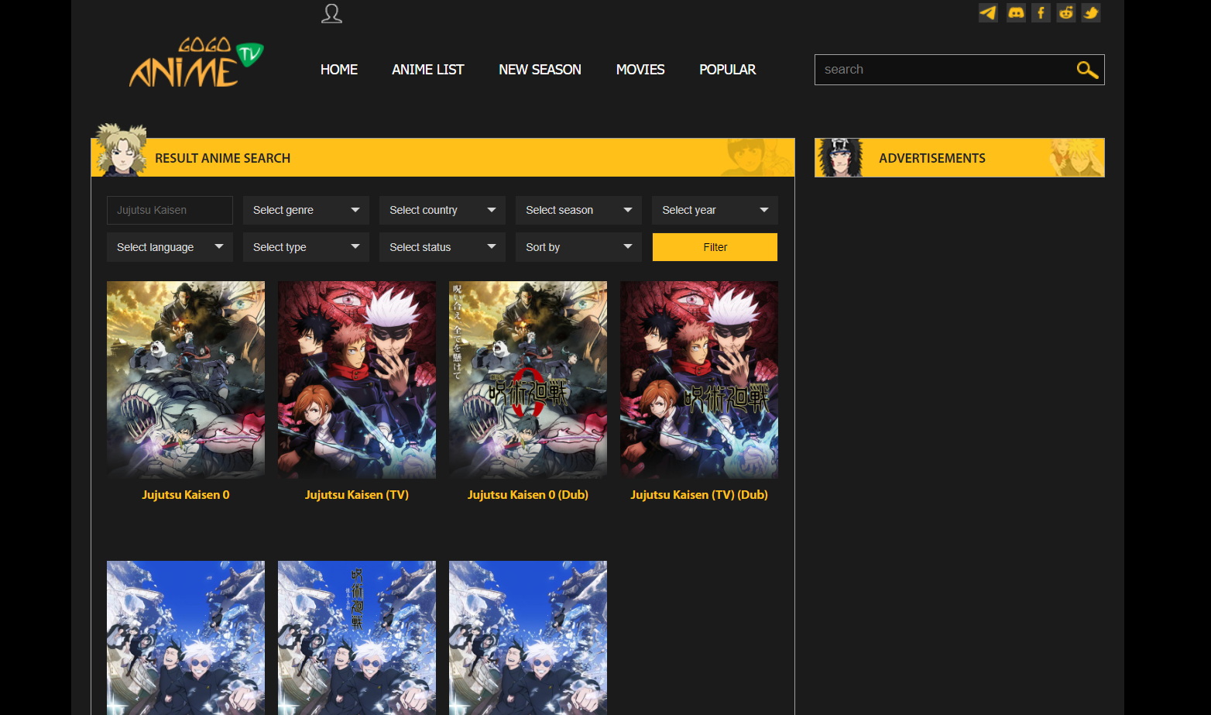Click the Facebook icon in header

click(x=1041, y=13)
